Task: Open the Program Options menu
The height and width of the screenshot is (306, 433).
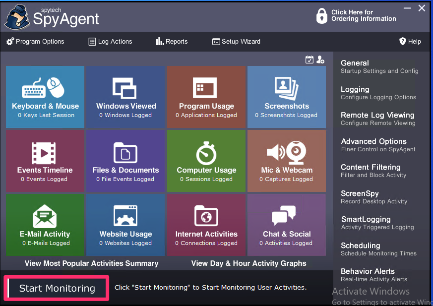Action: 35,42
